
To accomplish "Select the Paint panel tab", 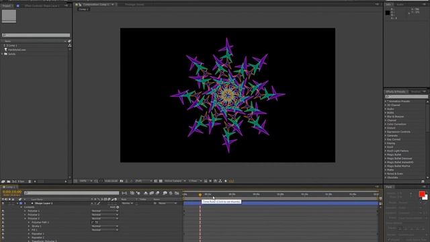I will [x=389, y=187].
